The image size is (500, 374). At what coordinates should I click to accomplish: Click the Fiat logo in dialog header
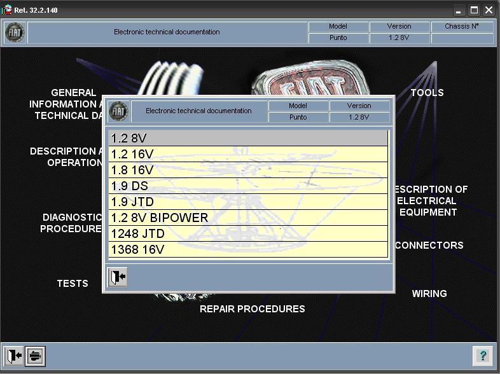(x=118, y=111)
